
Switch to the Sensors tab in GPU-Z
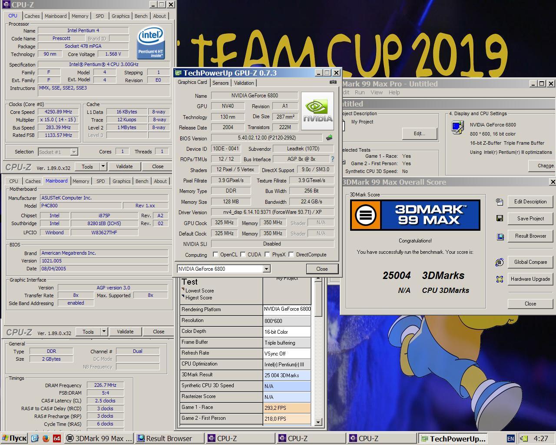pyautogui.click(x=220, y=83)
